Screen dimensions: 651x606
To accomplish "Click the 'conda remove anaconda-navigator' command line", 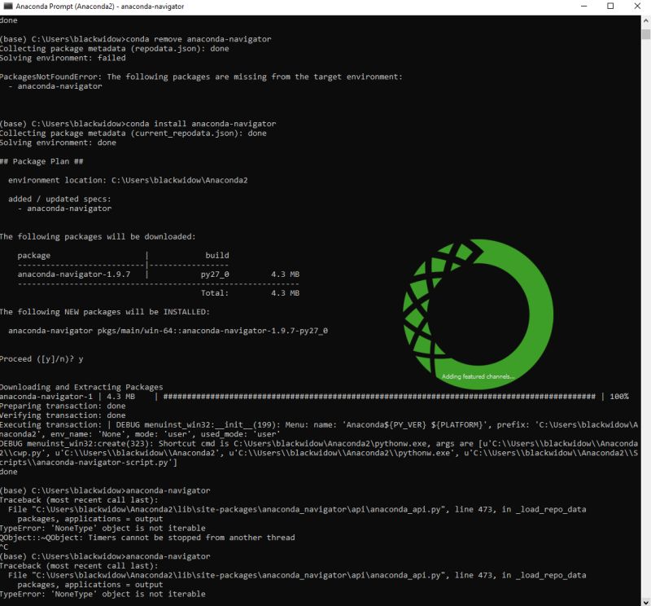I will (x=136, y=39).
